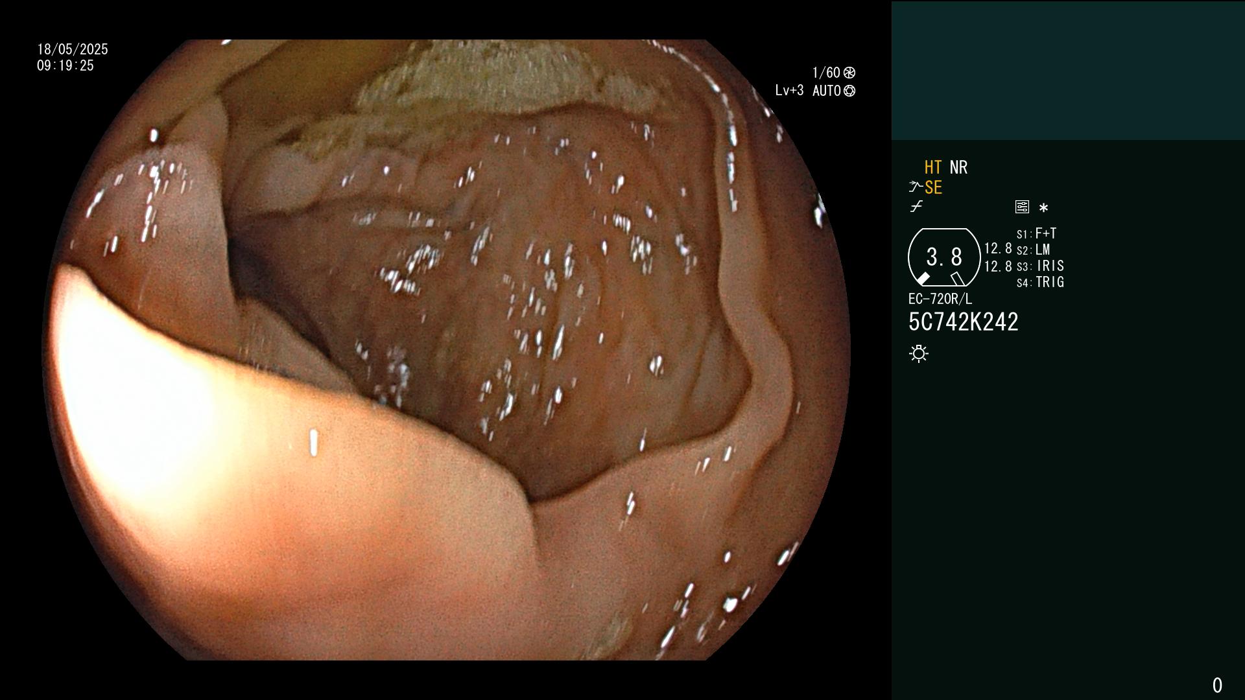This screenshot has height=700, width=1245.
Task: Click the asterisk indicator icon
Action: click(1043, 207)
